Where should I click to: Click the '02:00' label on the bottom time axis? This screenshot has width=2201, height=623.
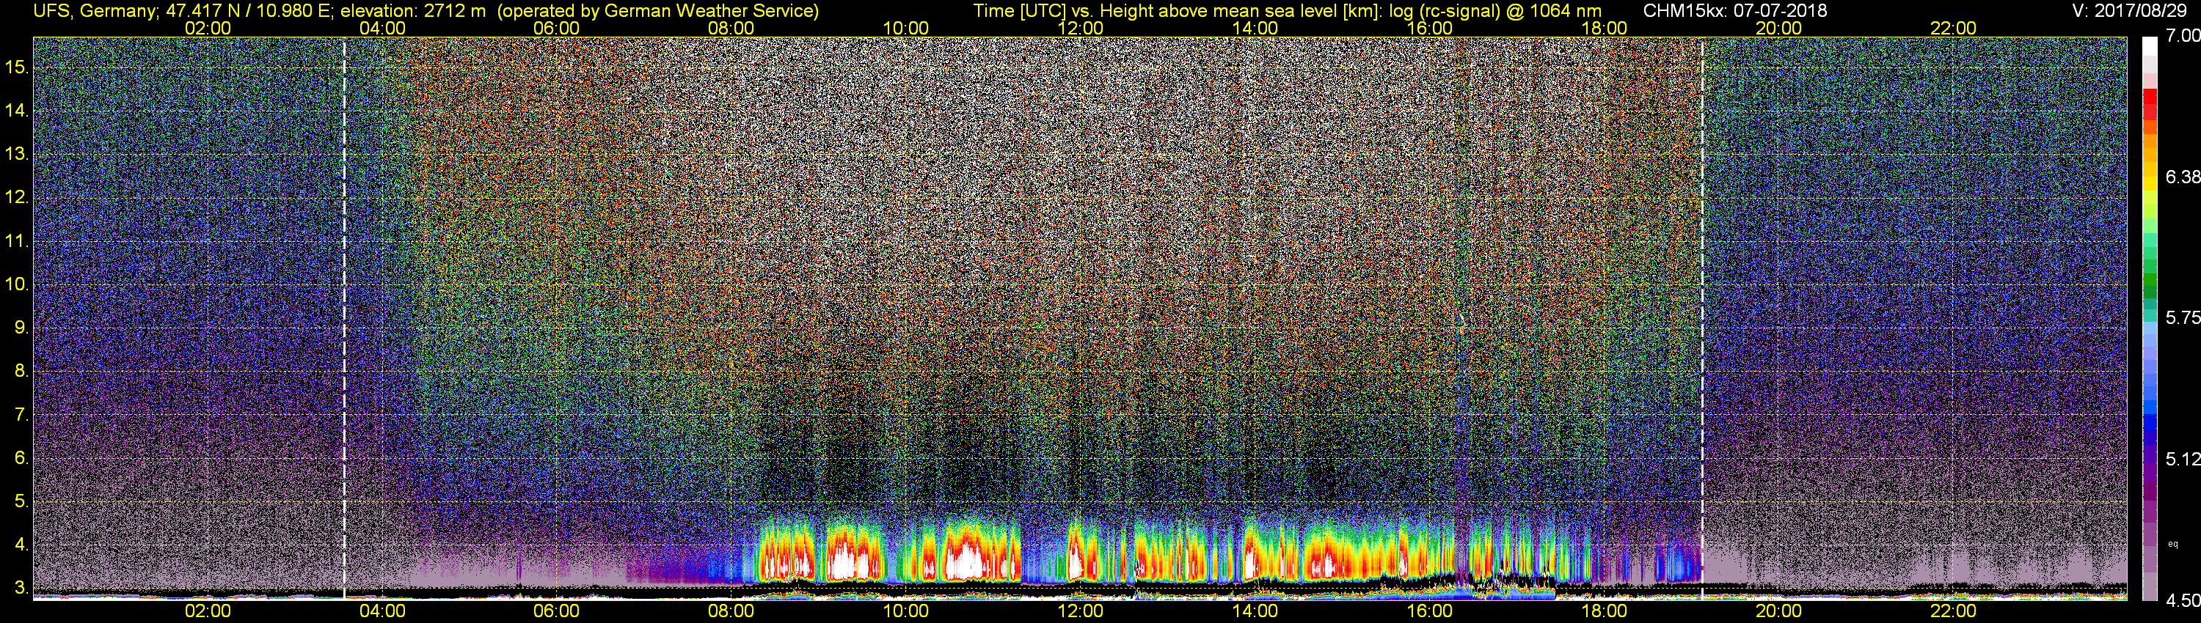(x=208, y=611)
